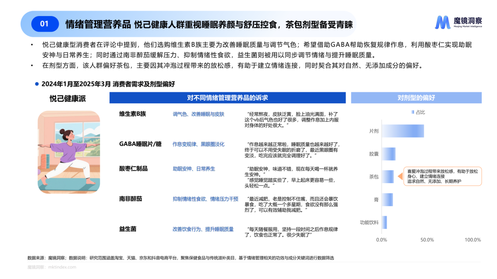The width and height of the screenshot is (497, 279).
Task: Click the 调气色、改善睡眠与皮肤 blue text
Action: [198, 114]
